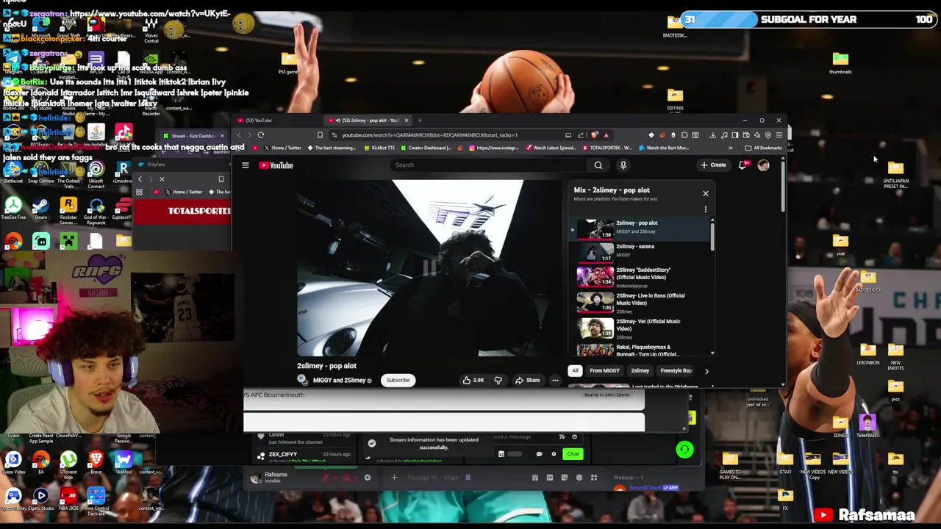Open the Brave main menu icon

(779, 135)
